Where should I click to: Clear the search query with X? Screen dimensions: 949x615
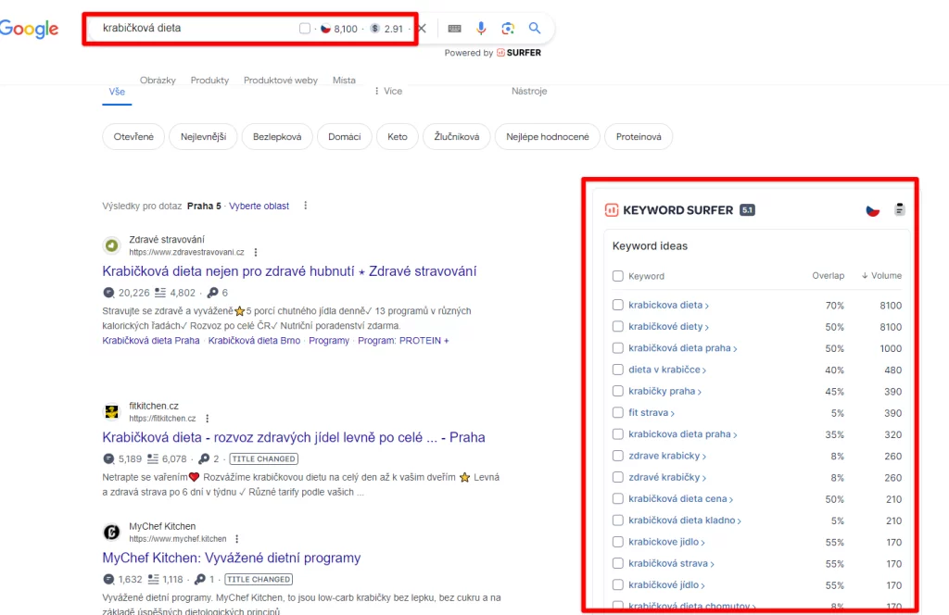[423, 29]
